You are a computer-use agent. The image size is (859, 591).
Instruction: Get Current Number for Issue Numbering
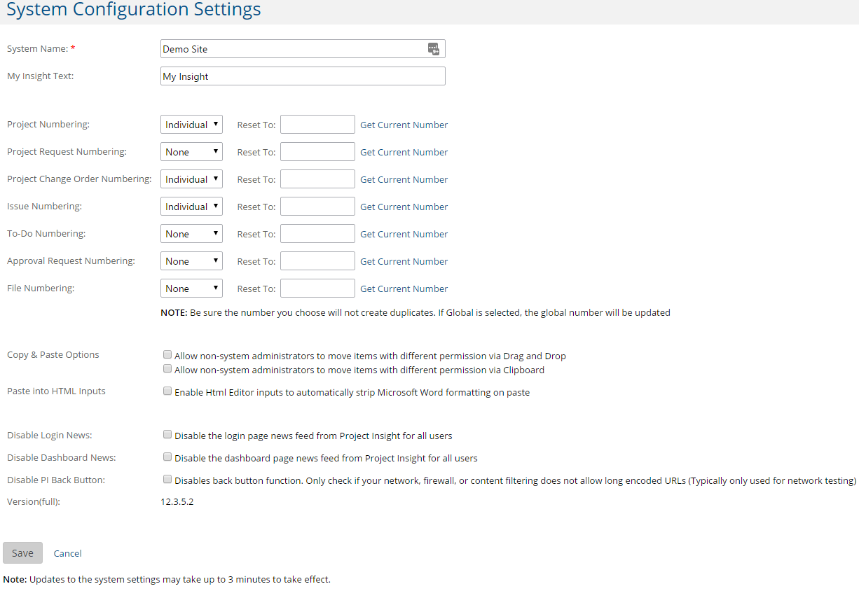click(404, 207)
